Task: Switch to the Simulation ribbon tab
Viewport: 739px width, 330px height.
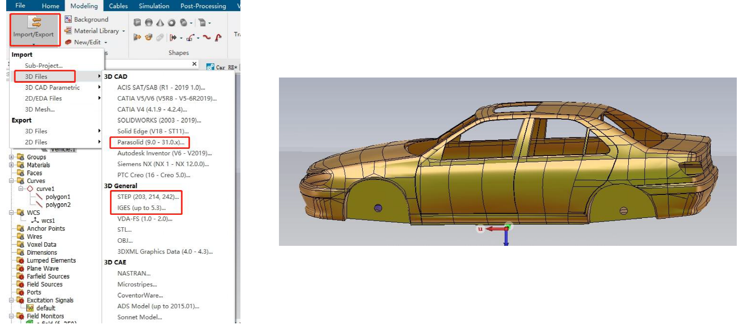Action: [154, 6]
